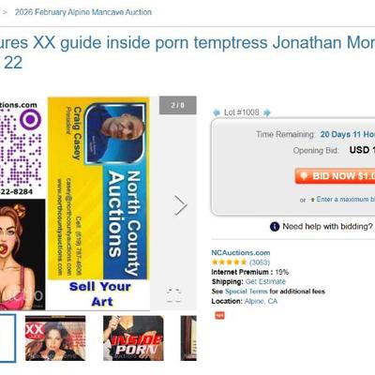Click the info icon beside Need help with bidding
This screenshot has width=375, height=375.
click(x=275, y=227)
